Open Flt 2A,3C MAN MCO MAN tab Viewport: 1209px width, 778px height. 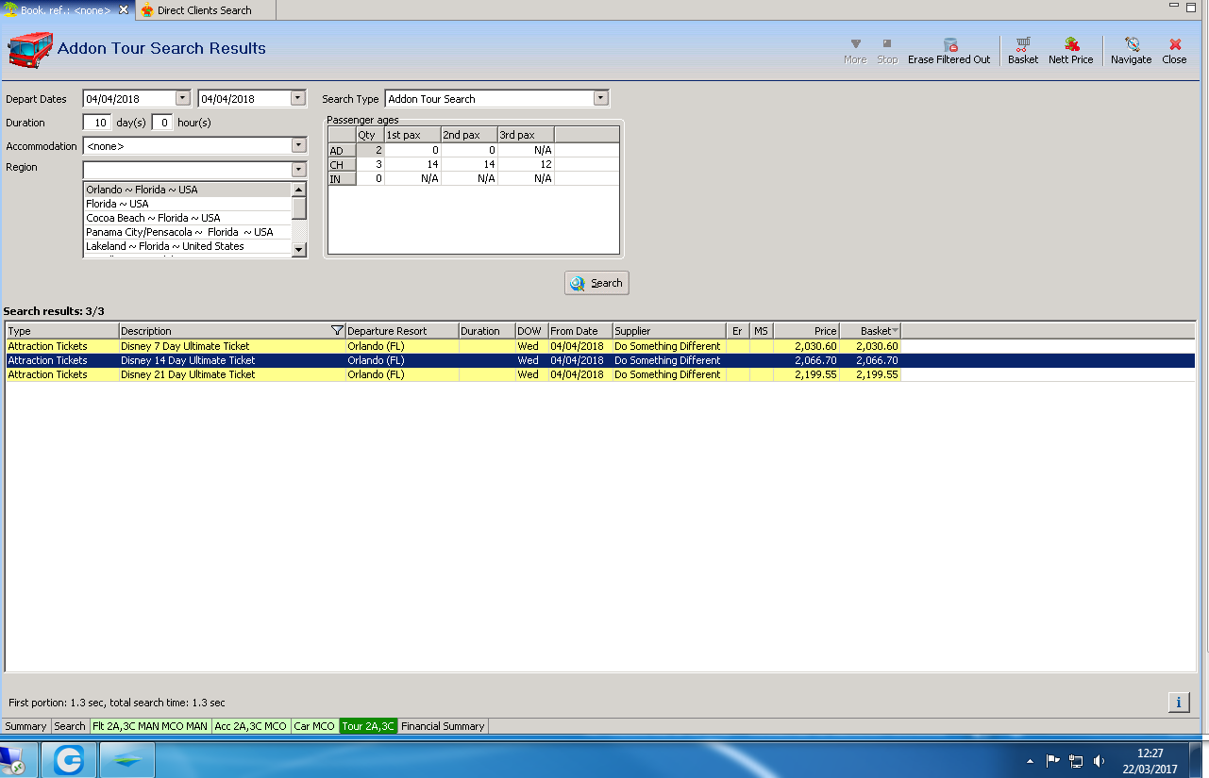pyautogui.click(x=150, y=726)
